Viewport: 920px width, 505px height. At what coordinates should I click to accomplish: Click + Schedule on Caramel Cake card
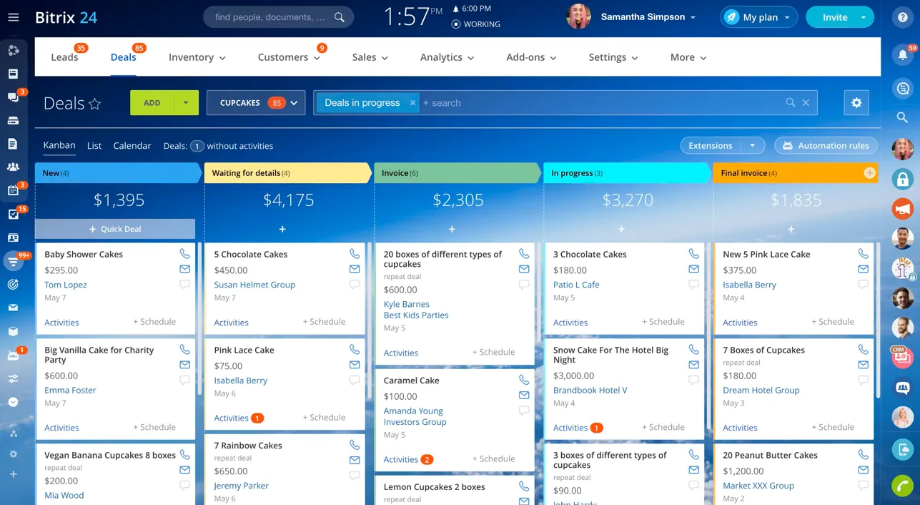point(493,459)
